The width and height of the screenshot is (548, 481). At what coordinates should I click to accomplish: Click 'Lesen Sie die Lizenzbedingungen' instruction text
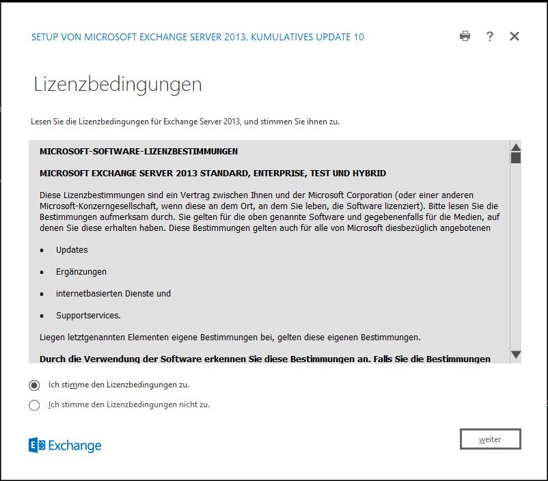[x=185, y=122]
